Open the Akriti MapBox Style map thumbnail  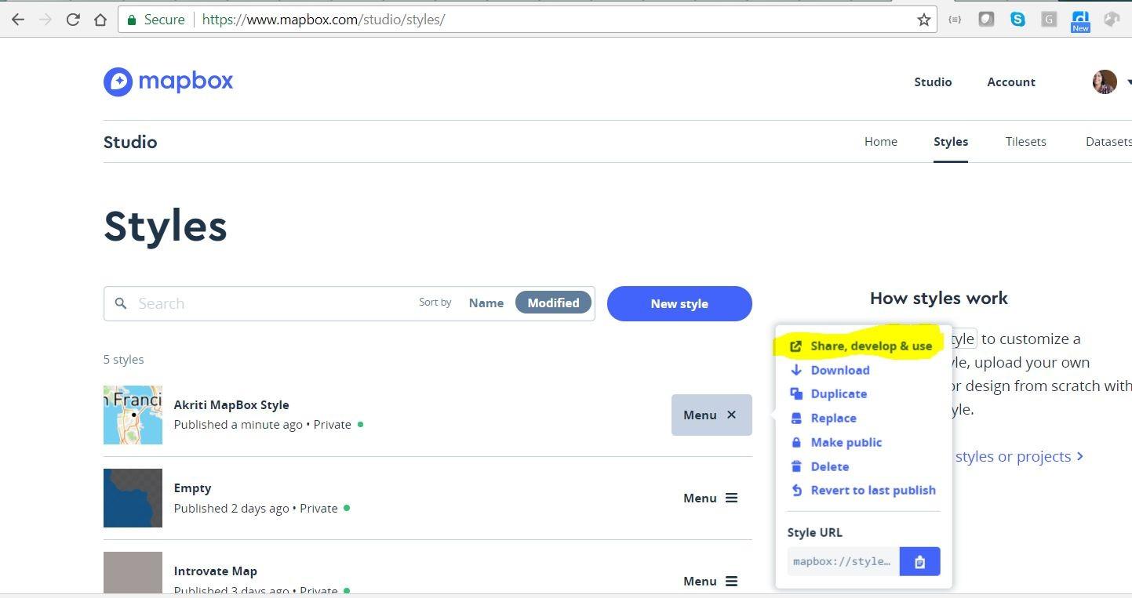133,415
